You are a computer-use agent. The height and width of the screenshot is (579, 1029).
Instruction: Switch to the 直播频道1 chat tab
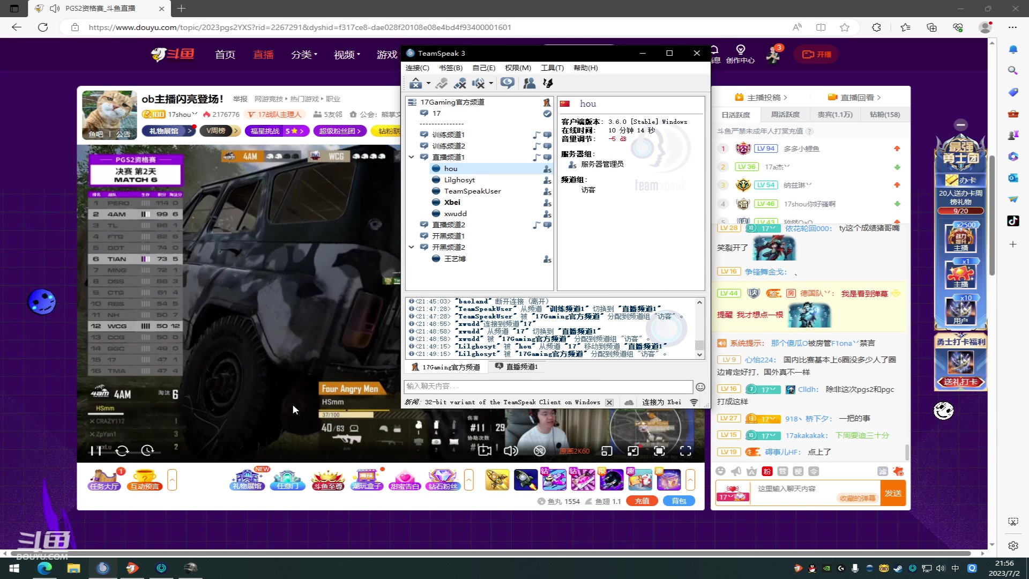click(517, 367)
